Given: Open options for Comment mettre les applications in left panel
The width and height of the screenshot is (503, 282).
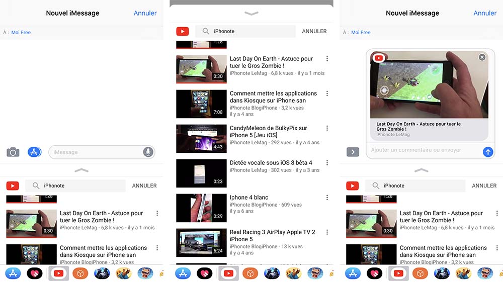Looking at the screenshot, I should 157,248.
